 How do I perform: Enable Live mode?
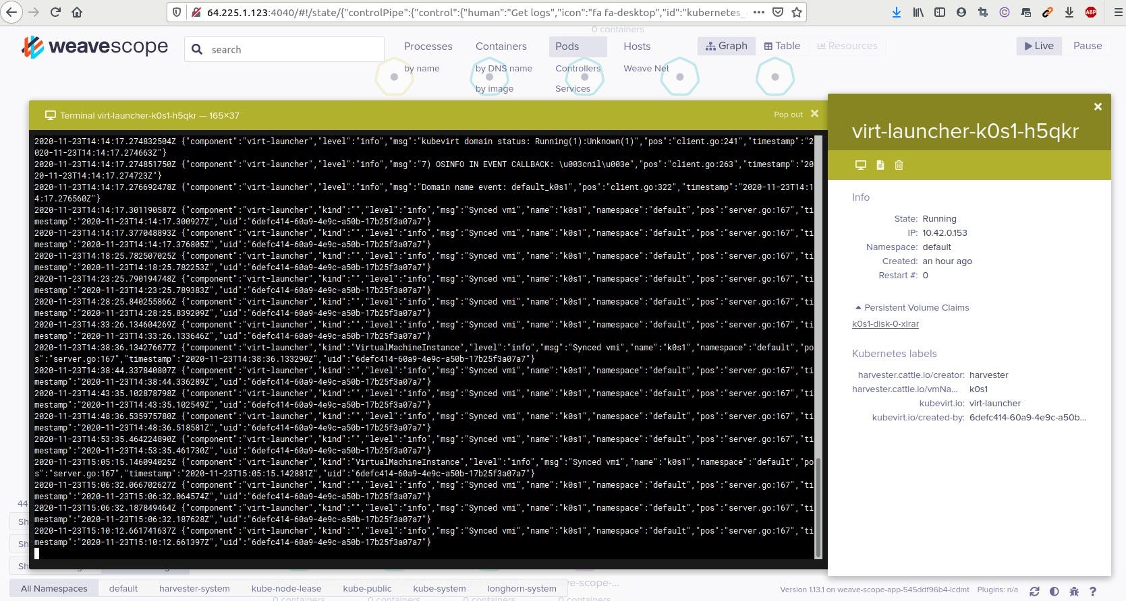[1038, 46]
